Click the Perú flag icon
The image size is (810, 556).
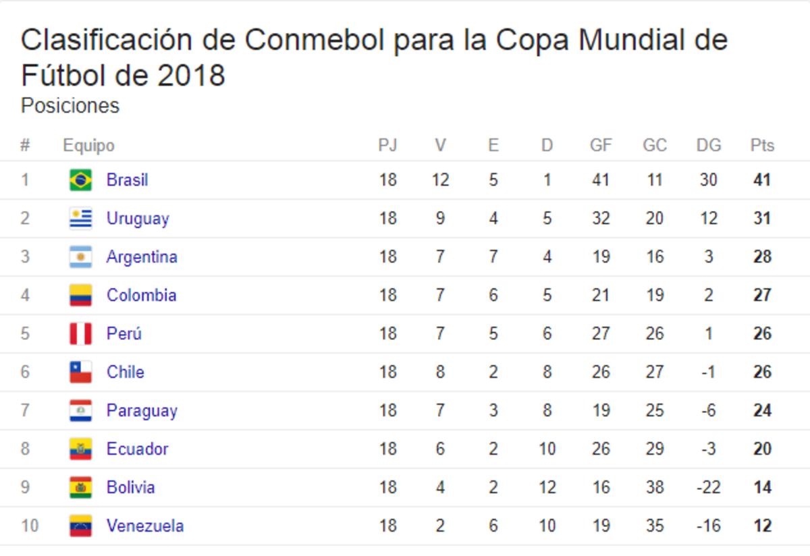pyautogui.click(x=80, y=334)
